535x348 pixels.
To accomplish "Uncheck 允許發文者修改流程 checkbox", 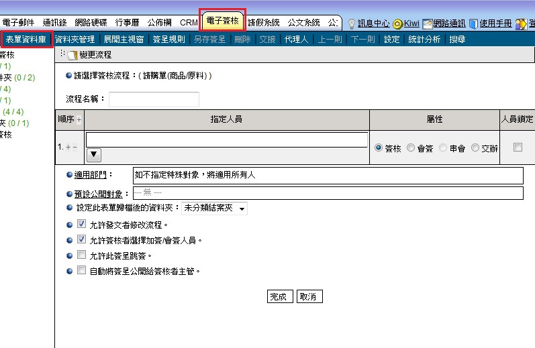I will [x=82, y=225].
